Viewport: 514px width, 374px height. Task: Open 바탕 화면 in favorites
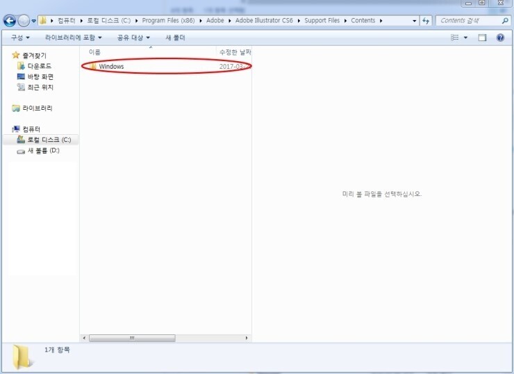click(x=35, y=76)
